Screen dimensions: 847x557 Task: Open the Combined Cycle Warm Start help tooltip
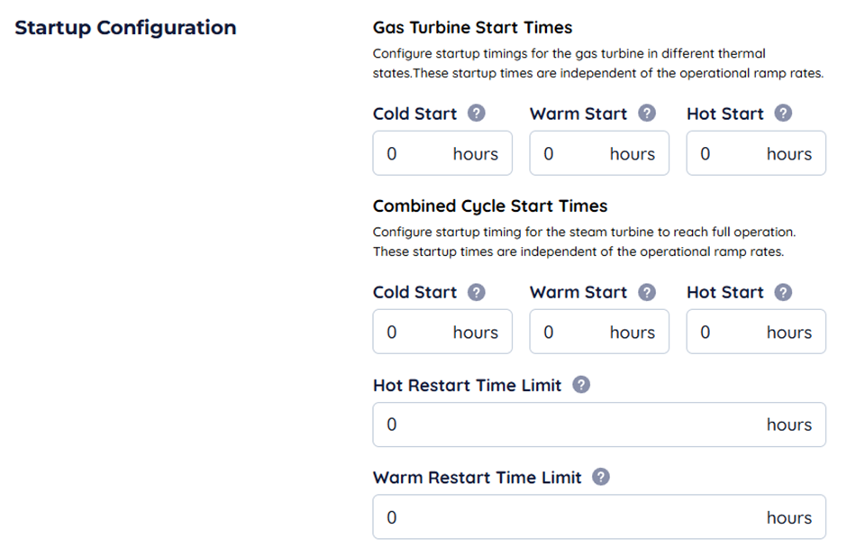coord(646,292)
